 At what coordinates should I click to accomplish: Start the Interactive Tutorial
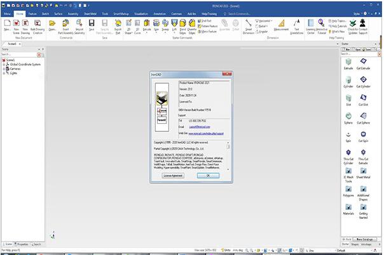[321, 23]
